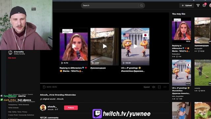This screenshot has width=211, height=119.
Task: Open the blue dress girl thumbnail
Action: click(181, 110)
